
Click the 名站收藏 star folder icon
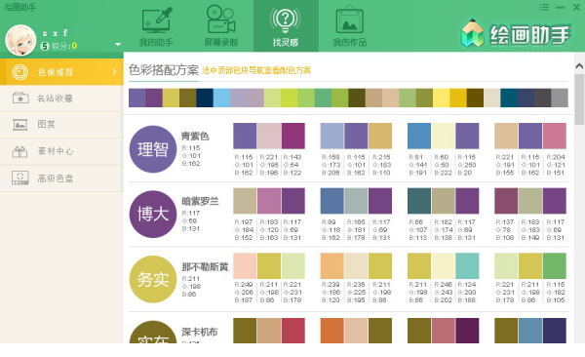(20, 99)
